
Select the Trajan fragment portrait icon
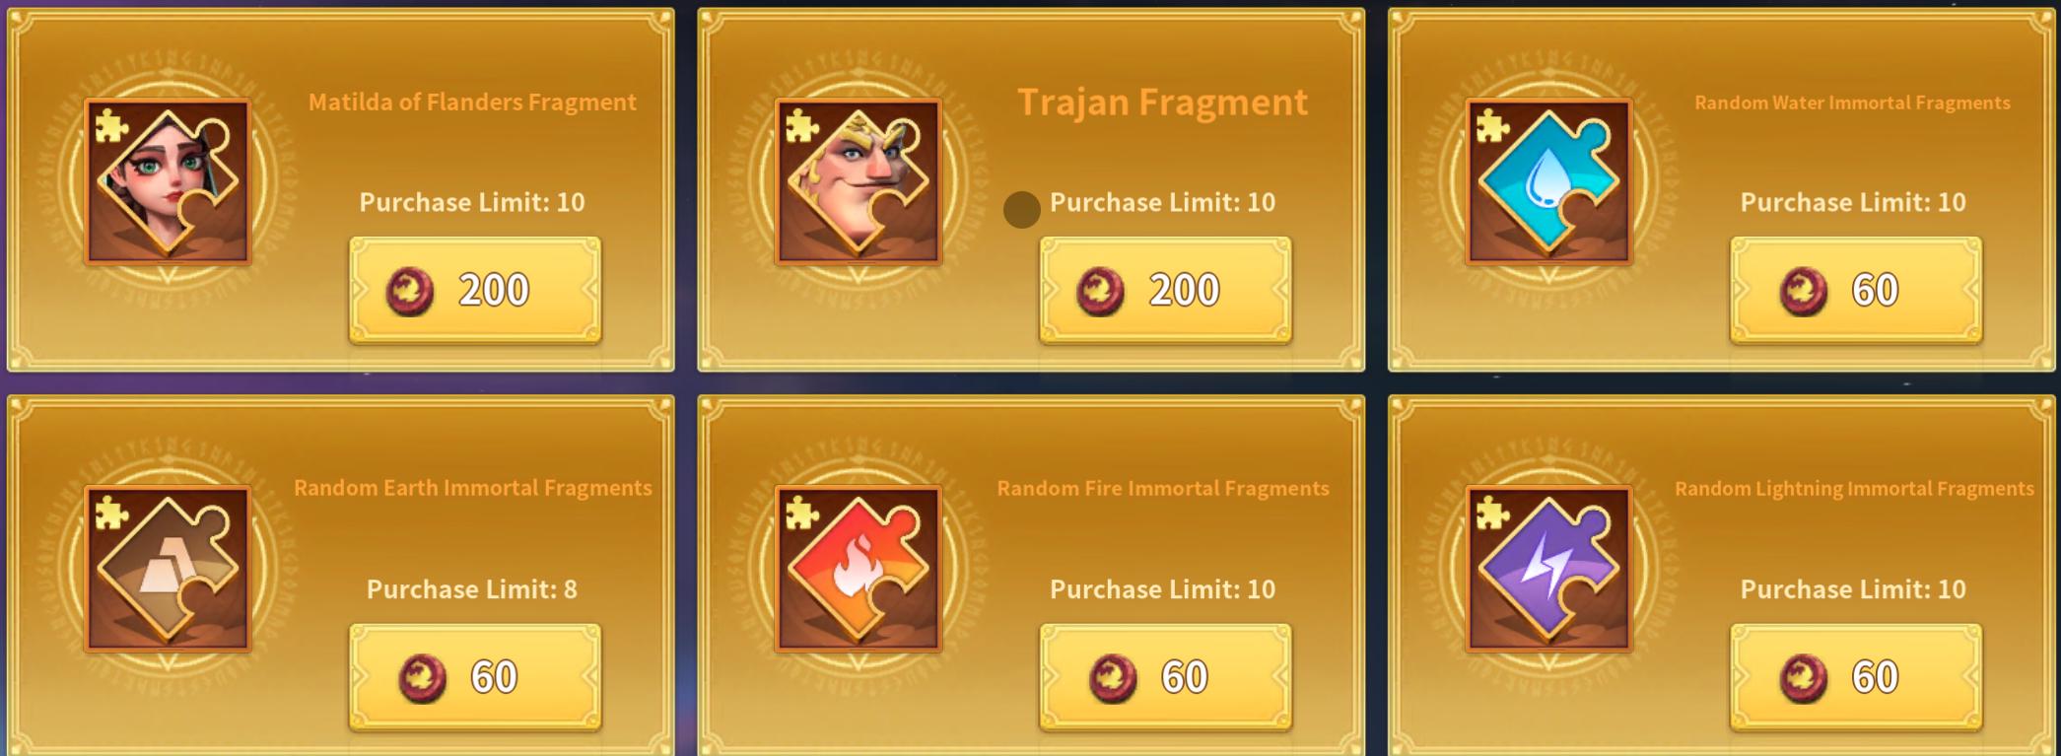[x=859, y=181]
